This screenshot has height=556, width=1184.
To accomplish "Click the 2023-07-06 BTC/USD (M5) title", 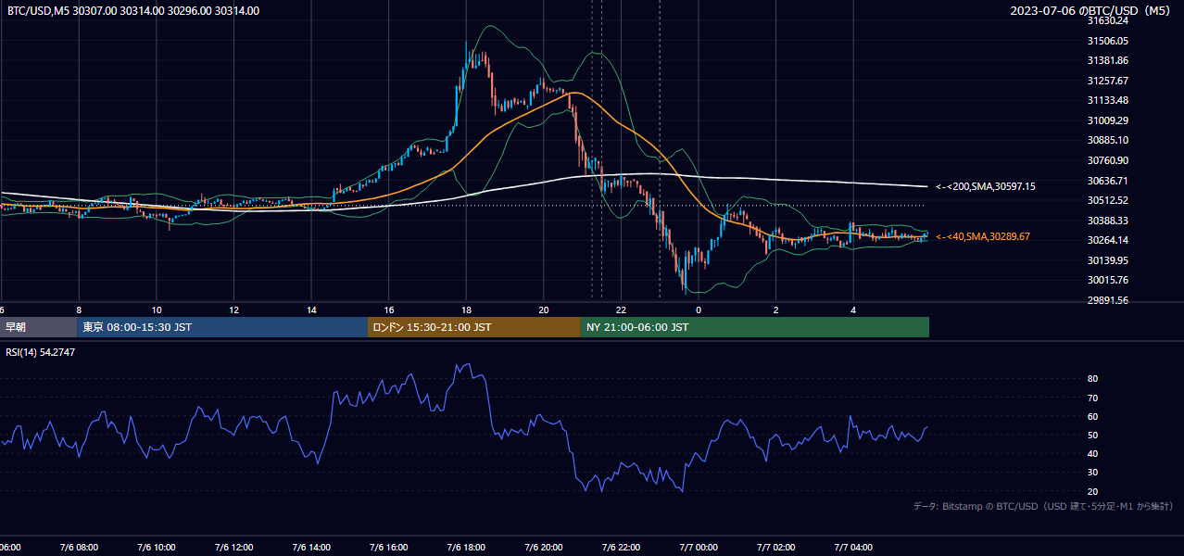I will click(1092, 11).
